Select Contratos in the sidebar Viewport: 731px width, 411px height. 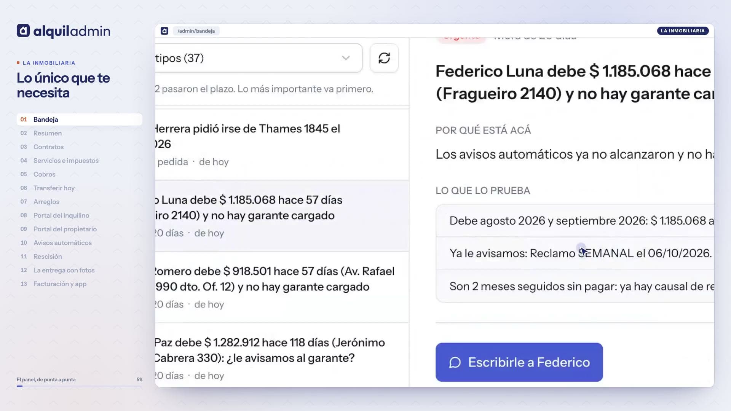80,147
